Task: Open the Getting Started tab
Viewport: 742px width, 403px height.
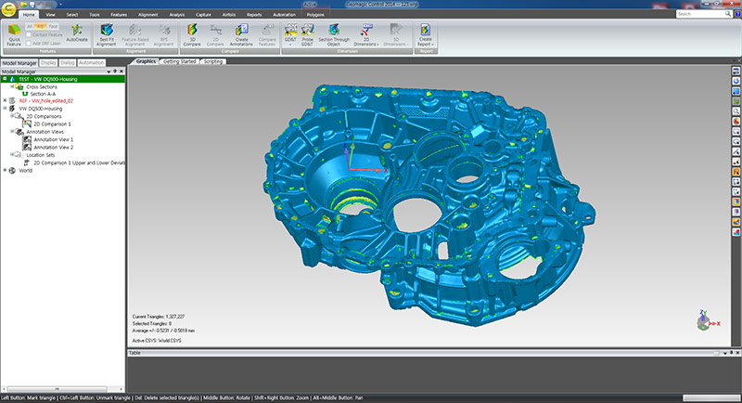Action: (178, 61)
